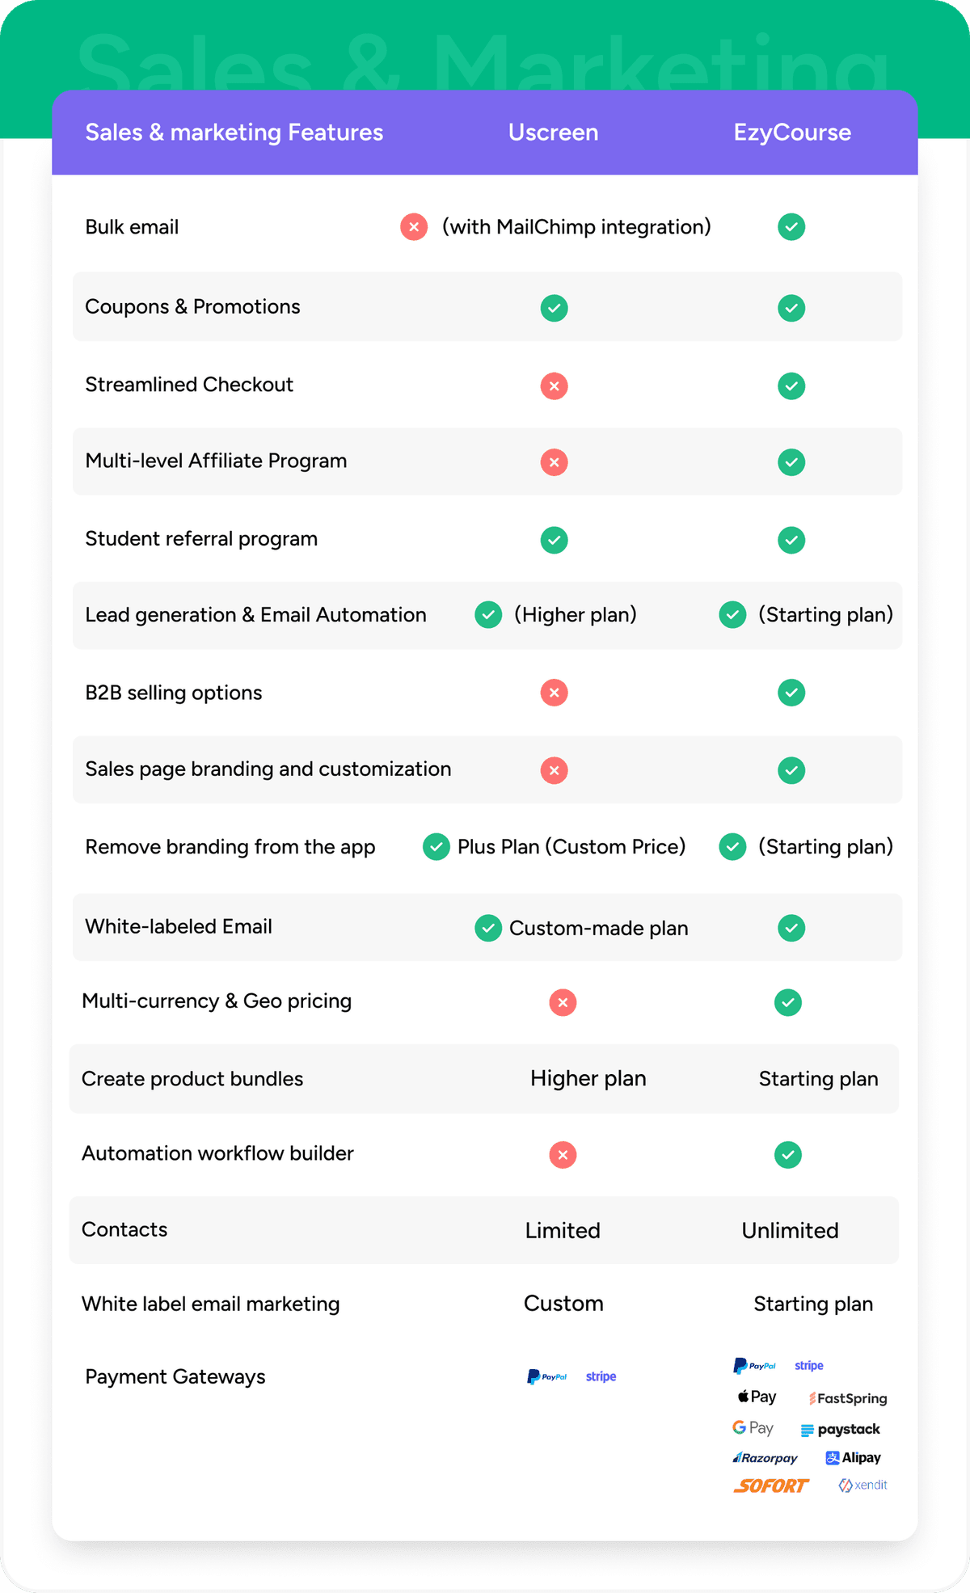Select the EzyCourse column header
This screenshot has height=1593, width=970.
(x=792, y=133)
